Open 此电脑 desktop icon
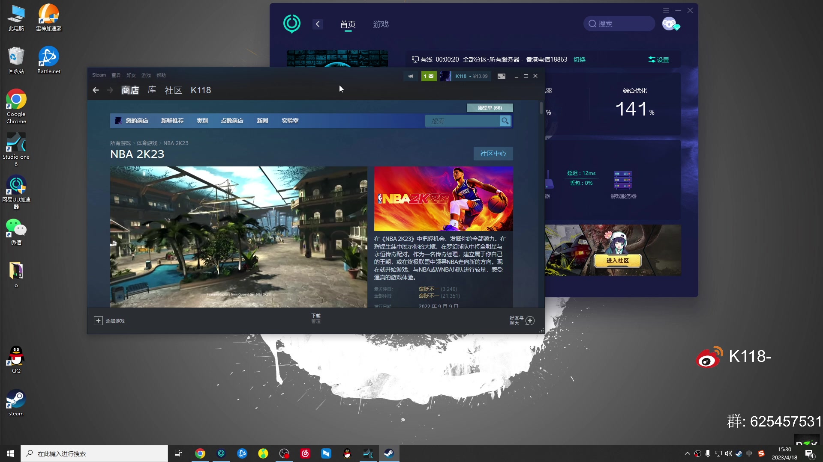The height and width of the screenshot is (462, 823). [x=16, y=17]
